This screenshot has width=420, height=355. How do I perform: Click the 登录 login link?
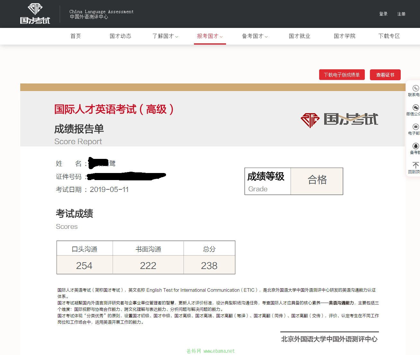[383, 14]
